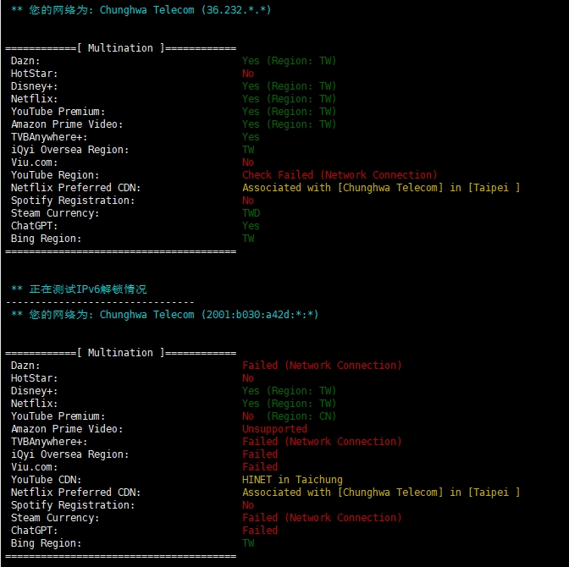
Task: Click the No (Region: CN) YouTube Premium result
Action: click(x=289, y=416)
